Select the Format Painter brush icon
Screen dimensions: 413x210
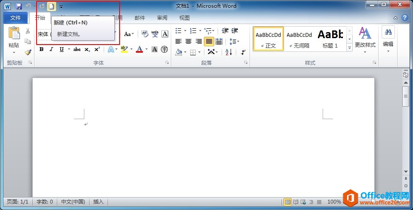click(x=28, y=52)
